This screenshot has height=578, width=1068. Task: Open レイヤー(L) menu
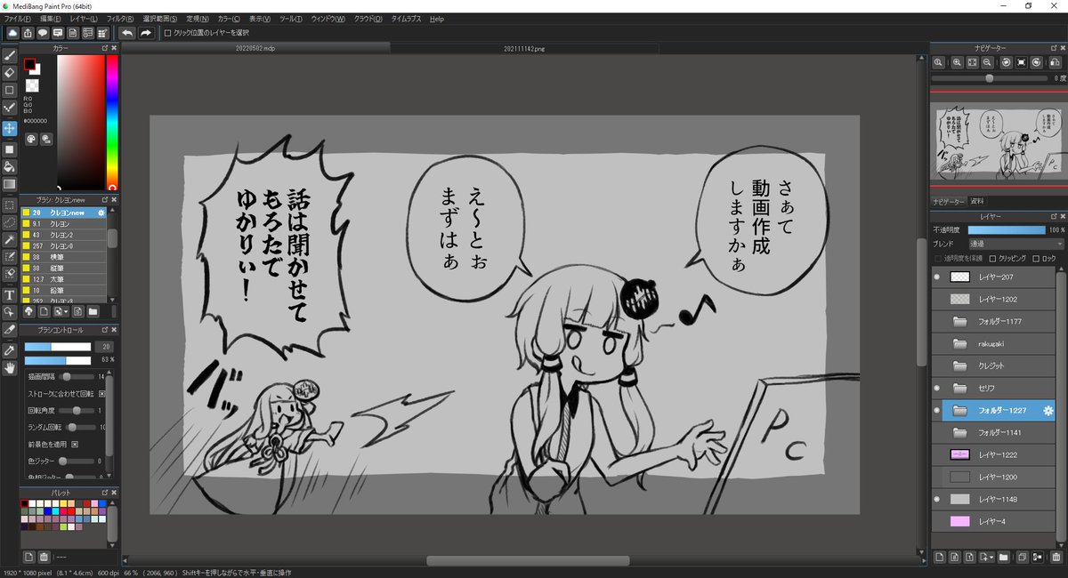[85, 19]
